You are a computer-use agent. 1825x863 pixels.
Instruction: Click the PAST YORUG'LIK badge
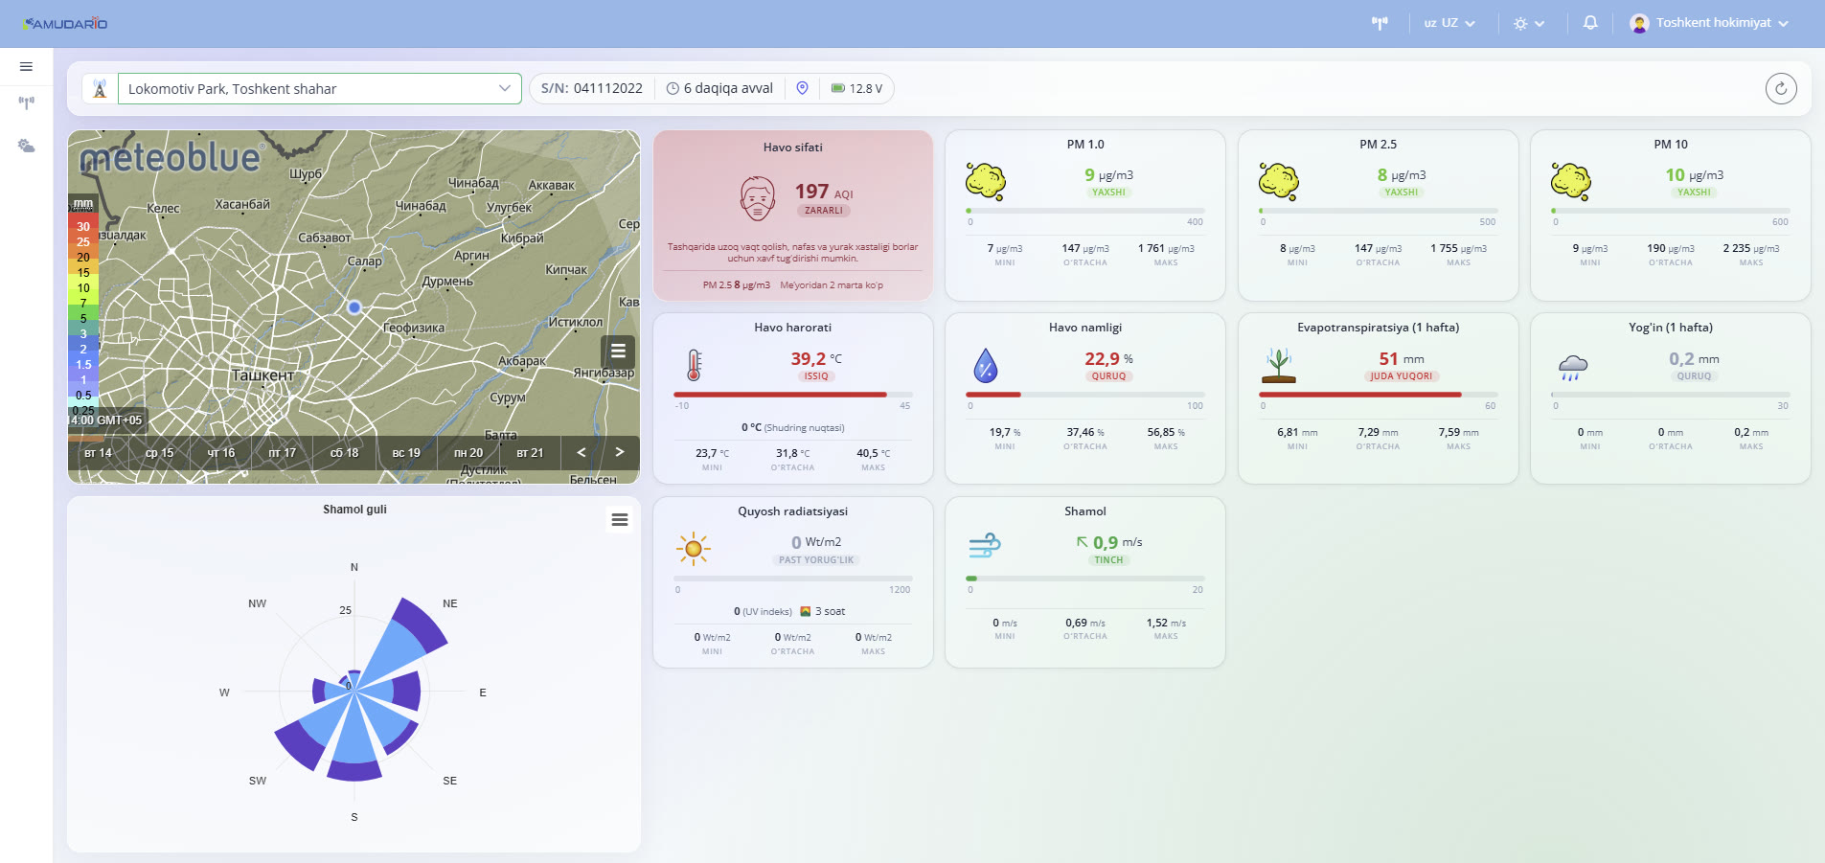(816, 560)
